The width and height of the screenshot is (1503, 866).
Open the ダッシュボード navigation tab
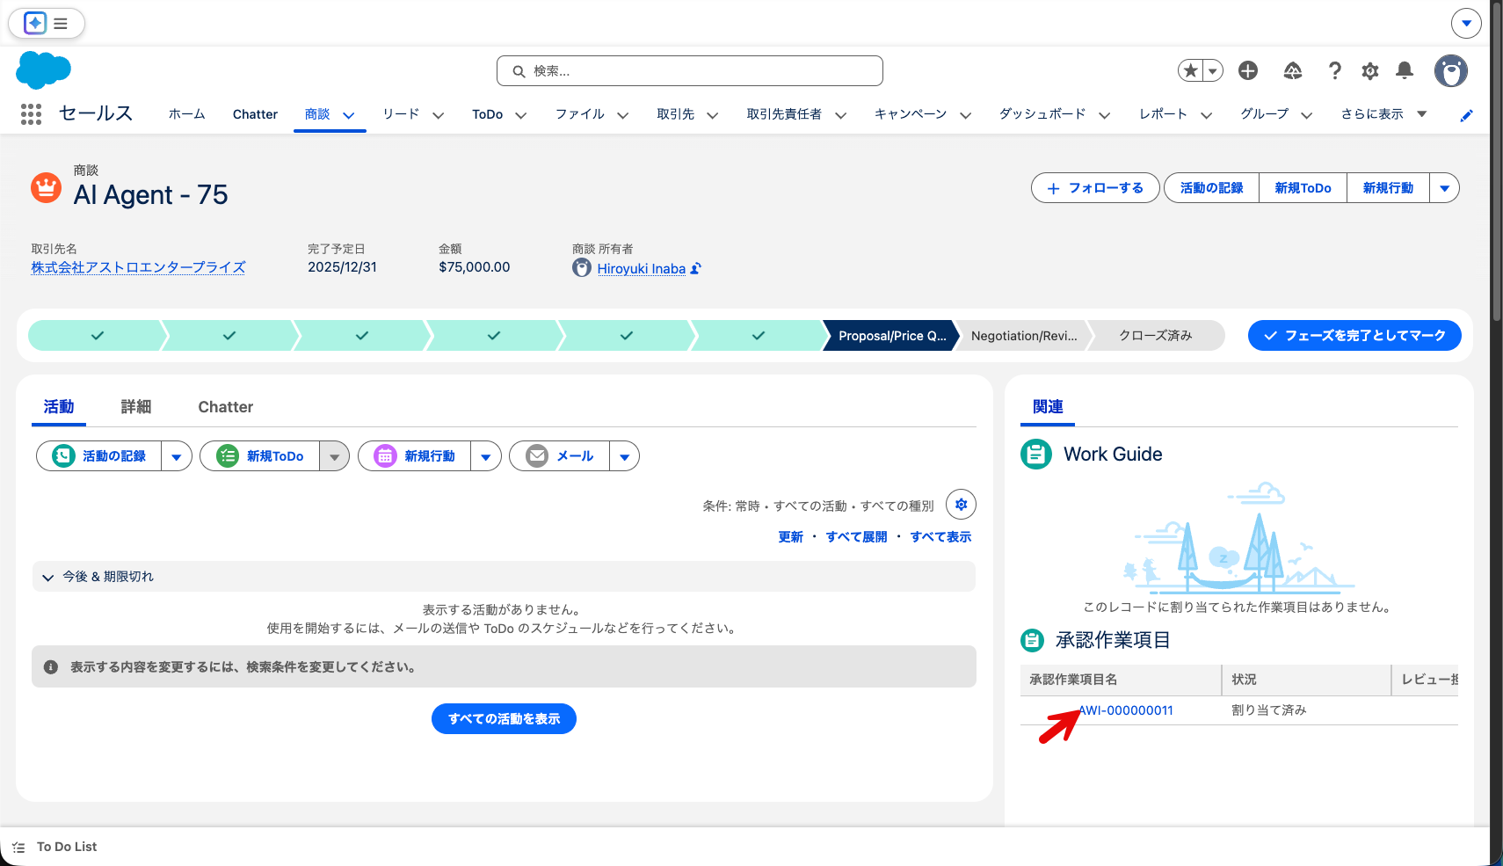(1042, 114)
